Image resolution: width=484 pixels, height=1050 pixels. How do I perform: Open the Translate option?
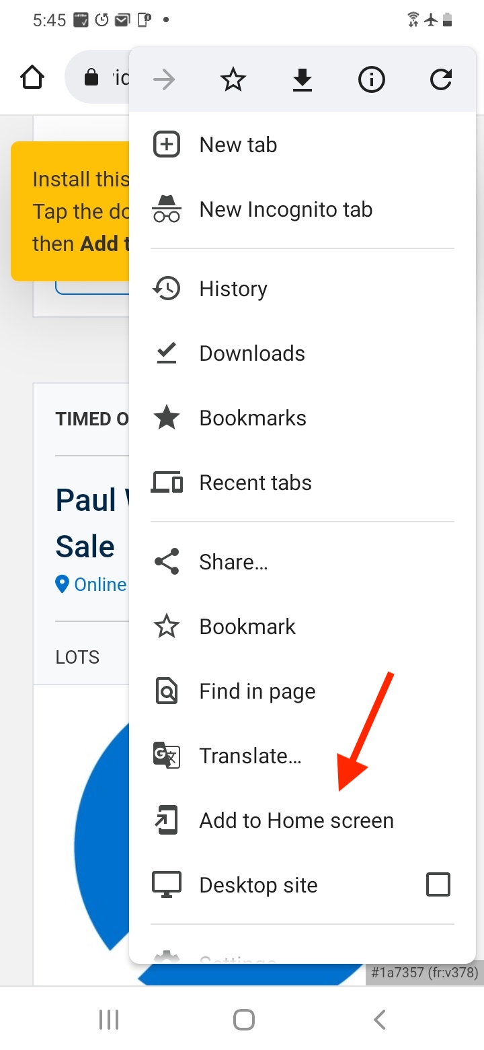pyautogui.click(x=250, y=755)
